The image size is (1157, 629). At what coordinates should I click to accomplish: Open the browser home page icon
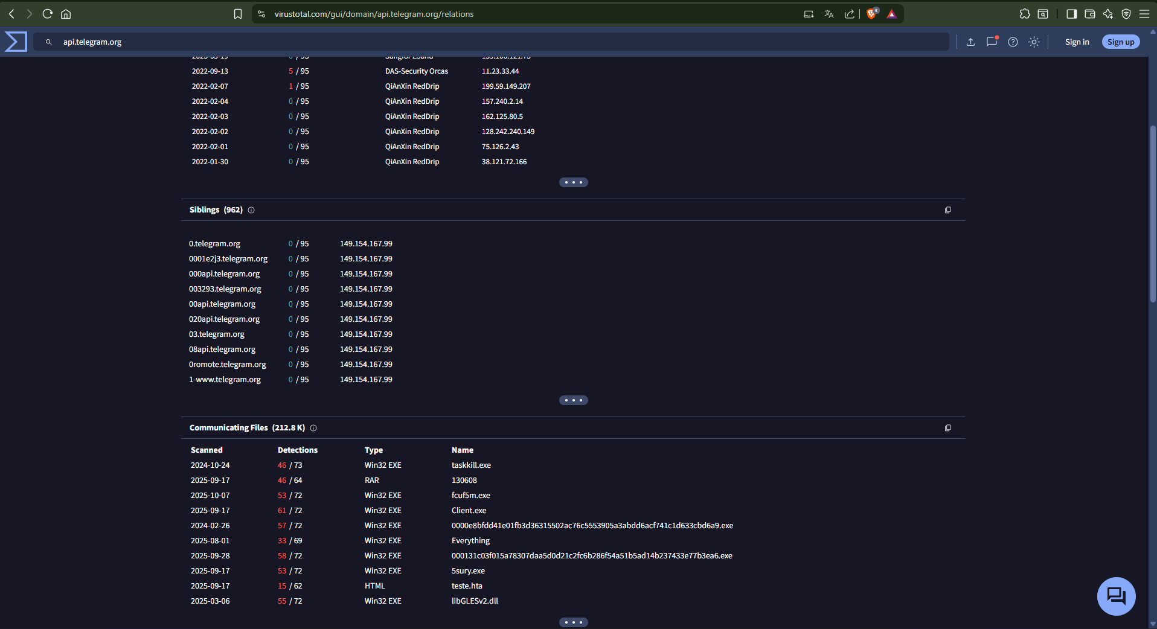66,14
